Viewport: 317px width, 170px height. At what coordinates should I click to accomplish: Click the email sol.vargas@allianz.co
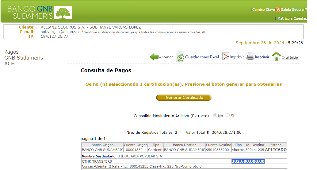point(61,32)
